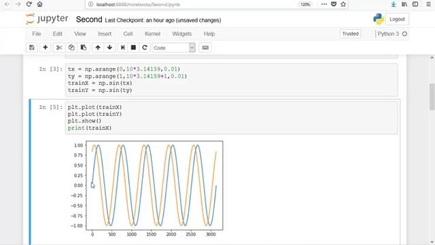
Task: Toggle the browser sidebar icon
Action: (415, 4)
